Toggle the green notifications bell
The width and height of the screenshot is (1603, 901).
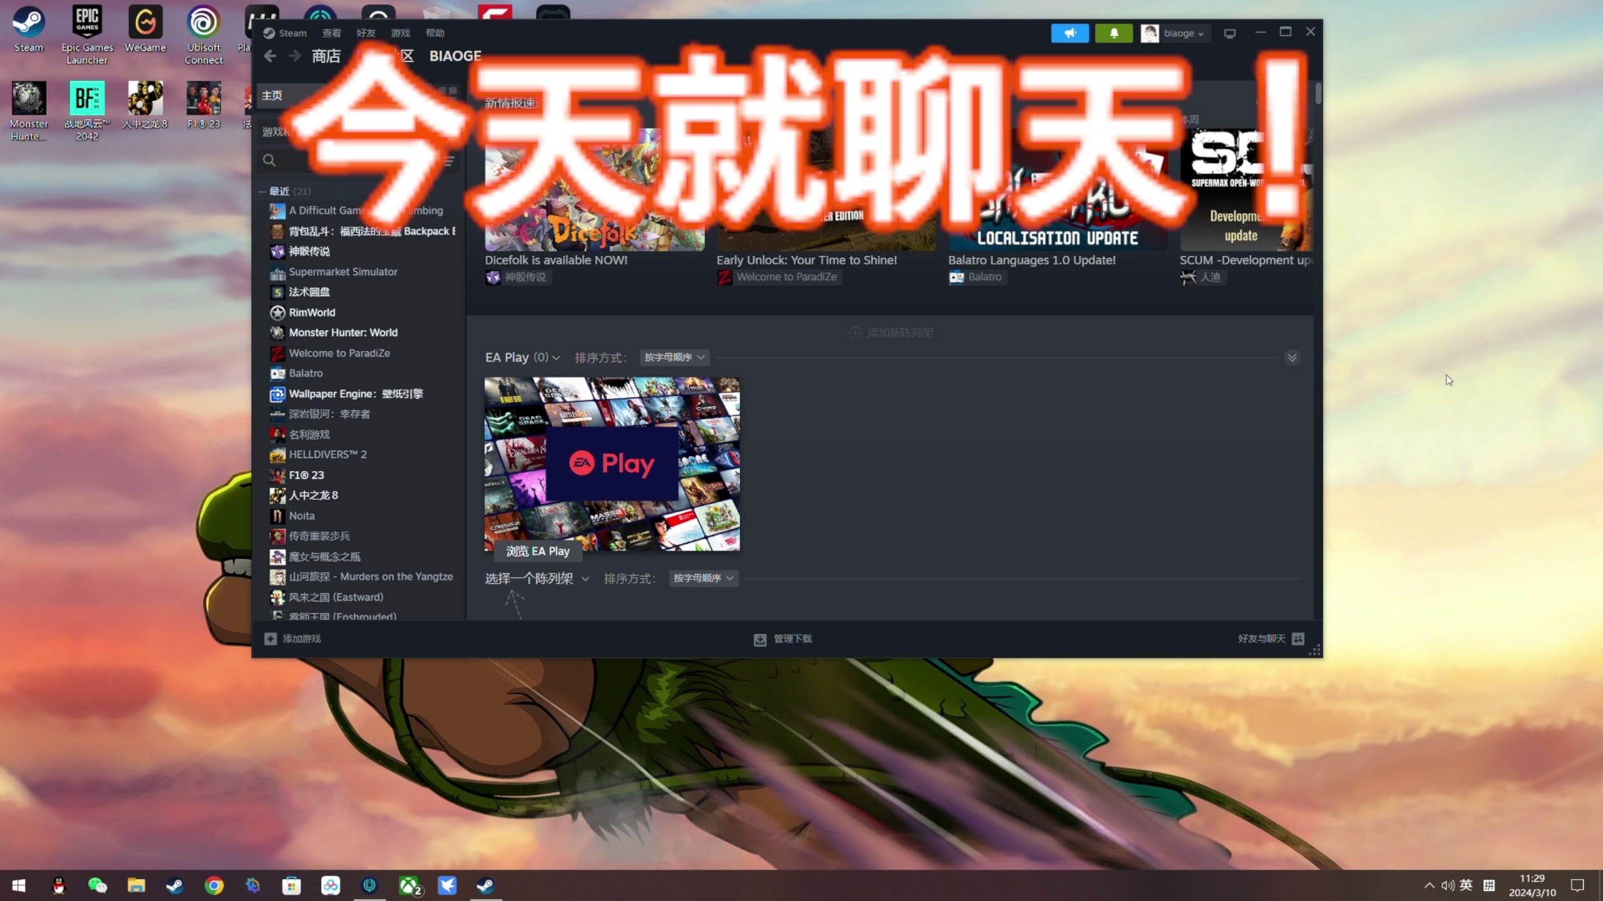click(x=1114, y=33)
